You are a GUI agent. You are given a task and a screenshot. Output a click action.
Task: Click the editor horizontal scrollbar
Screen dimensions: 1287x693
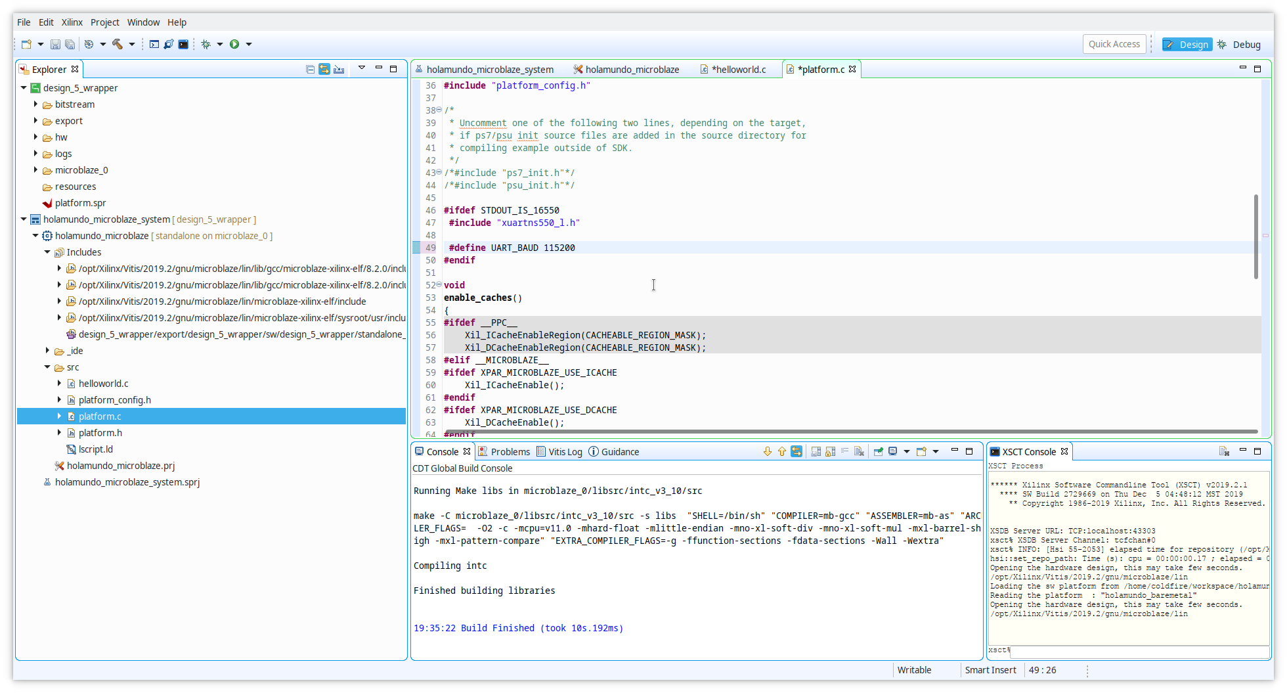[851, 432]
